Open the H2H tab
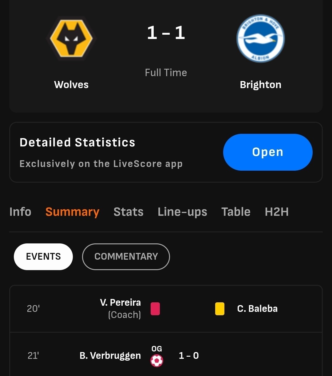 [x=276, y=212]
